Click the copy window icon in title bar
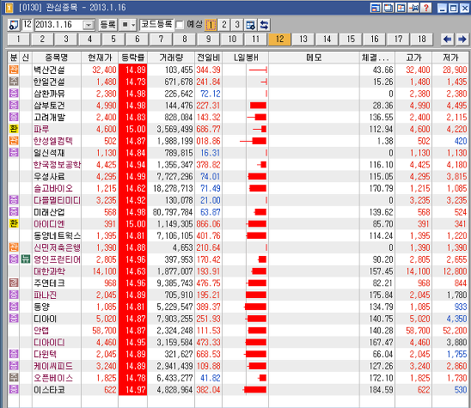 [x=388, y=8]
